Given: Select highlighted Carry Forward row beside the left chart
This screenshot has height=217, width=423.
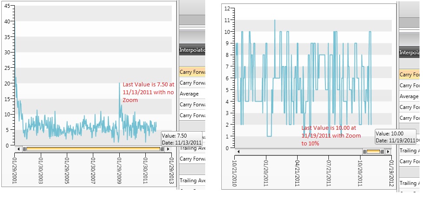Looking at the screenshot, I should point(192,72).
